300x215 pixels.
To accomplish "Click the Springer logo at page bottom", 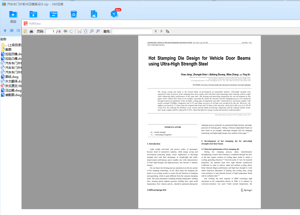I will [246, 190].
